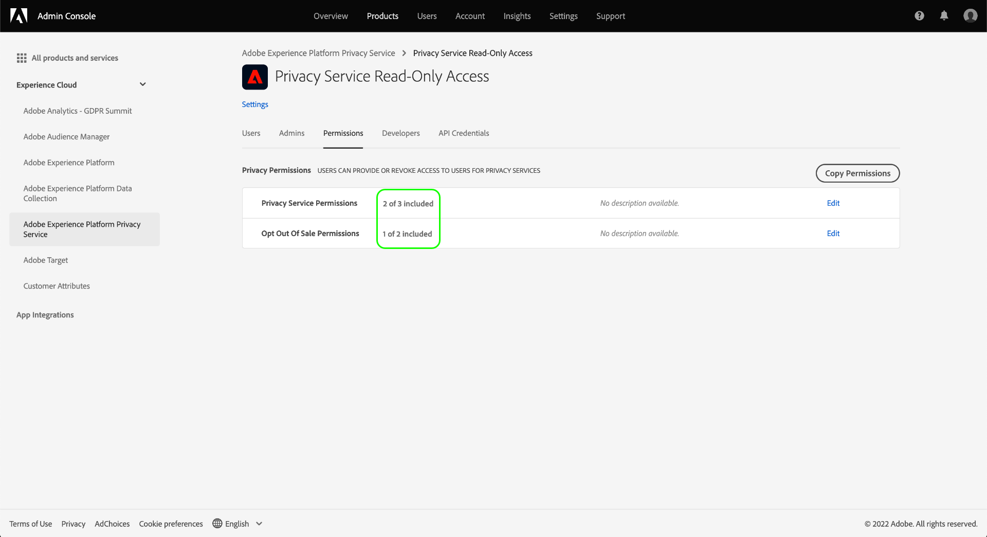Click All products and services
This screenshot has width=987, height=537.
(x=75, y=58)
